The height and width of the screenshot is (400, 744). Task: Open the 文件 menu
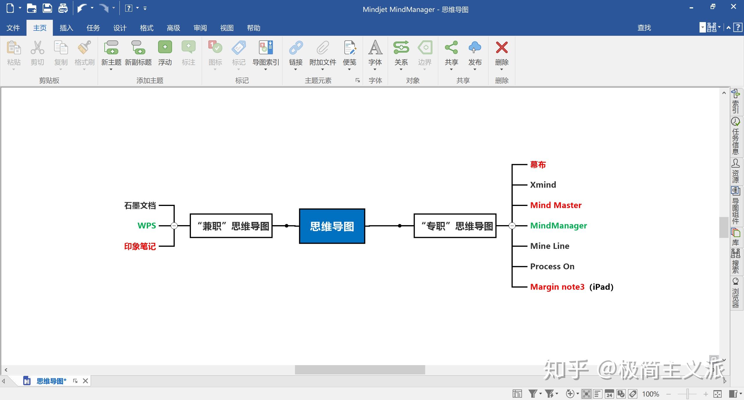(x=13, y=28)
